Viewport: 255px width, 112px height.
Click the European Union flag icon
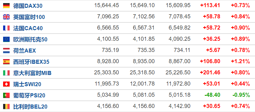(x=6, y=40)
